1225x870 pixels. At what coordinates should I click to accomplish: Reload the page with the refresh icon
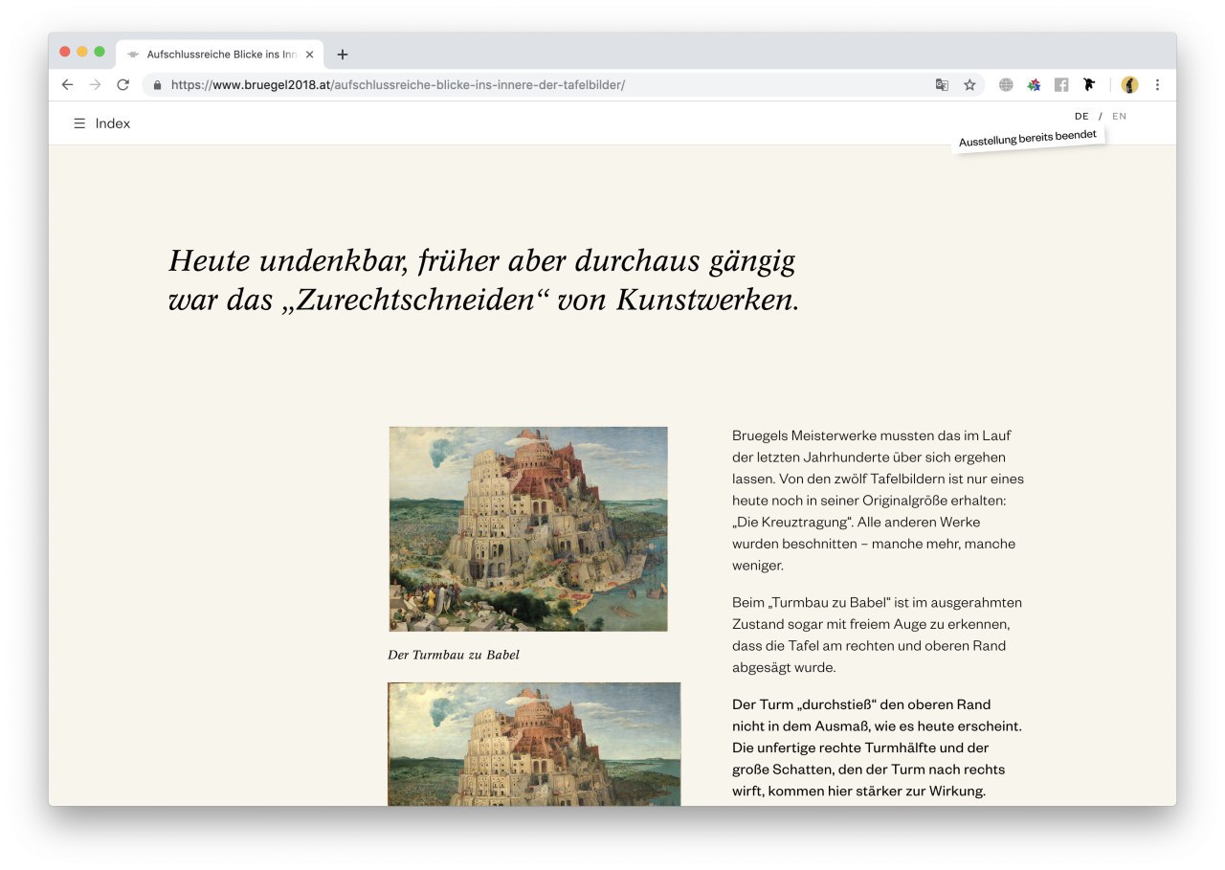coord(122,84)
